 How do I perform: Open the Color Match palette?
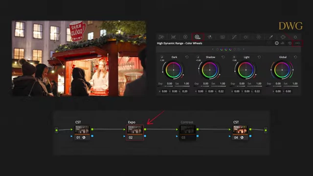point(173,37)
